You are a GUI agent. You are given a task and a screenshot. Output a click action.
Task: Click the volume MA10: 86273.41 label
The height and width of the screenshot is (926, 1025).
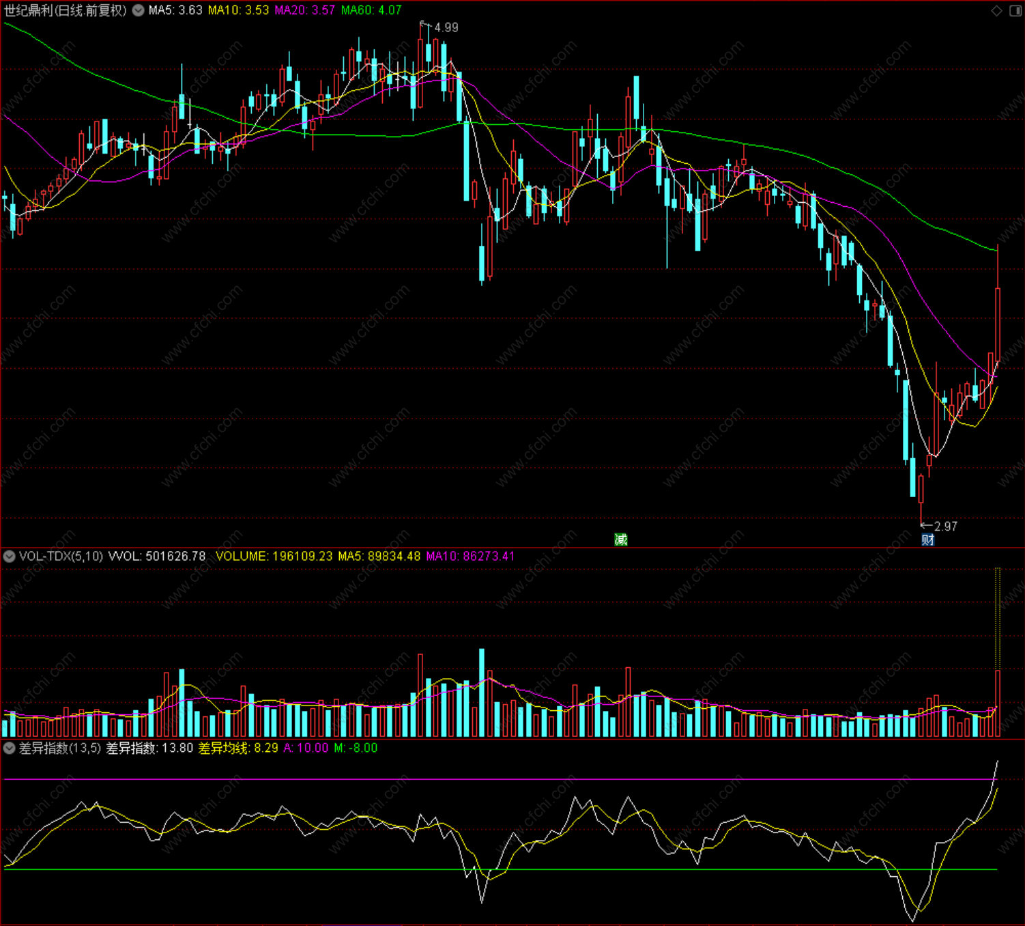tap(470, 556)
